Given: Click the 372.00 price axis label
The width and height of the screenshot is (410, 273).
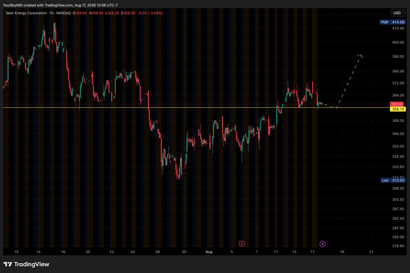Looking at the screenshot, I should point(398,83).
